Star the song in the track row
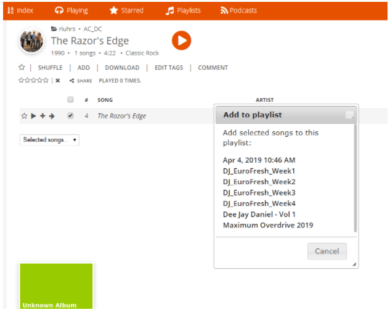 pos(24,116)
